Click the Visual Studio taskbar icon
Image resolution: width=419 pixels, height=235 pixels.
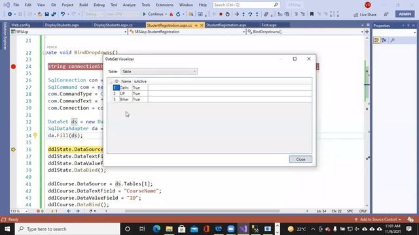[x=243, y=229]
